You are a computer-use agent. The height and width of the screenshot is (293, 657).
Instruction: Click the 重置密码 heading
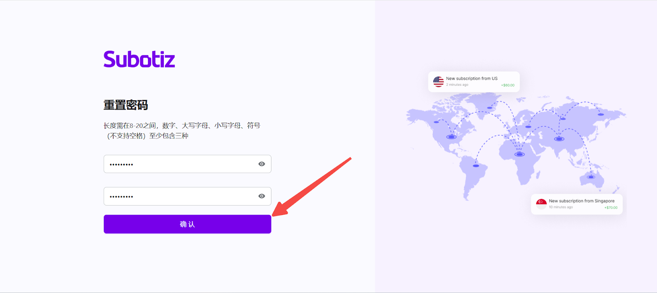coord(126,105)
